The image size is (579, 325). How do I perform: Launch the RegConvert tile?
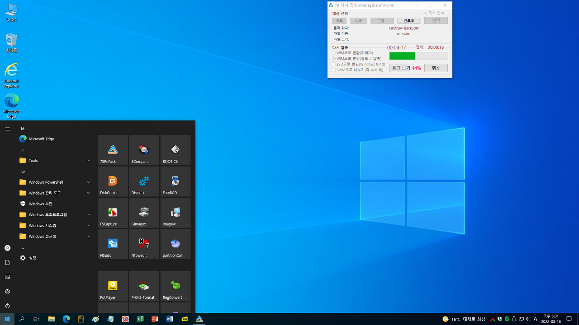pyautogui.click(x=176, y=286)
